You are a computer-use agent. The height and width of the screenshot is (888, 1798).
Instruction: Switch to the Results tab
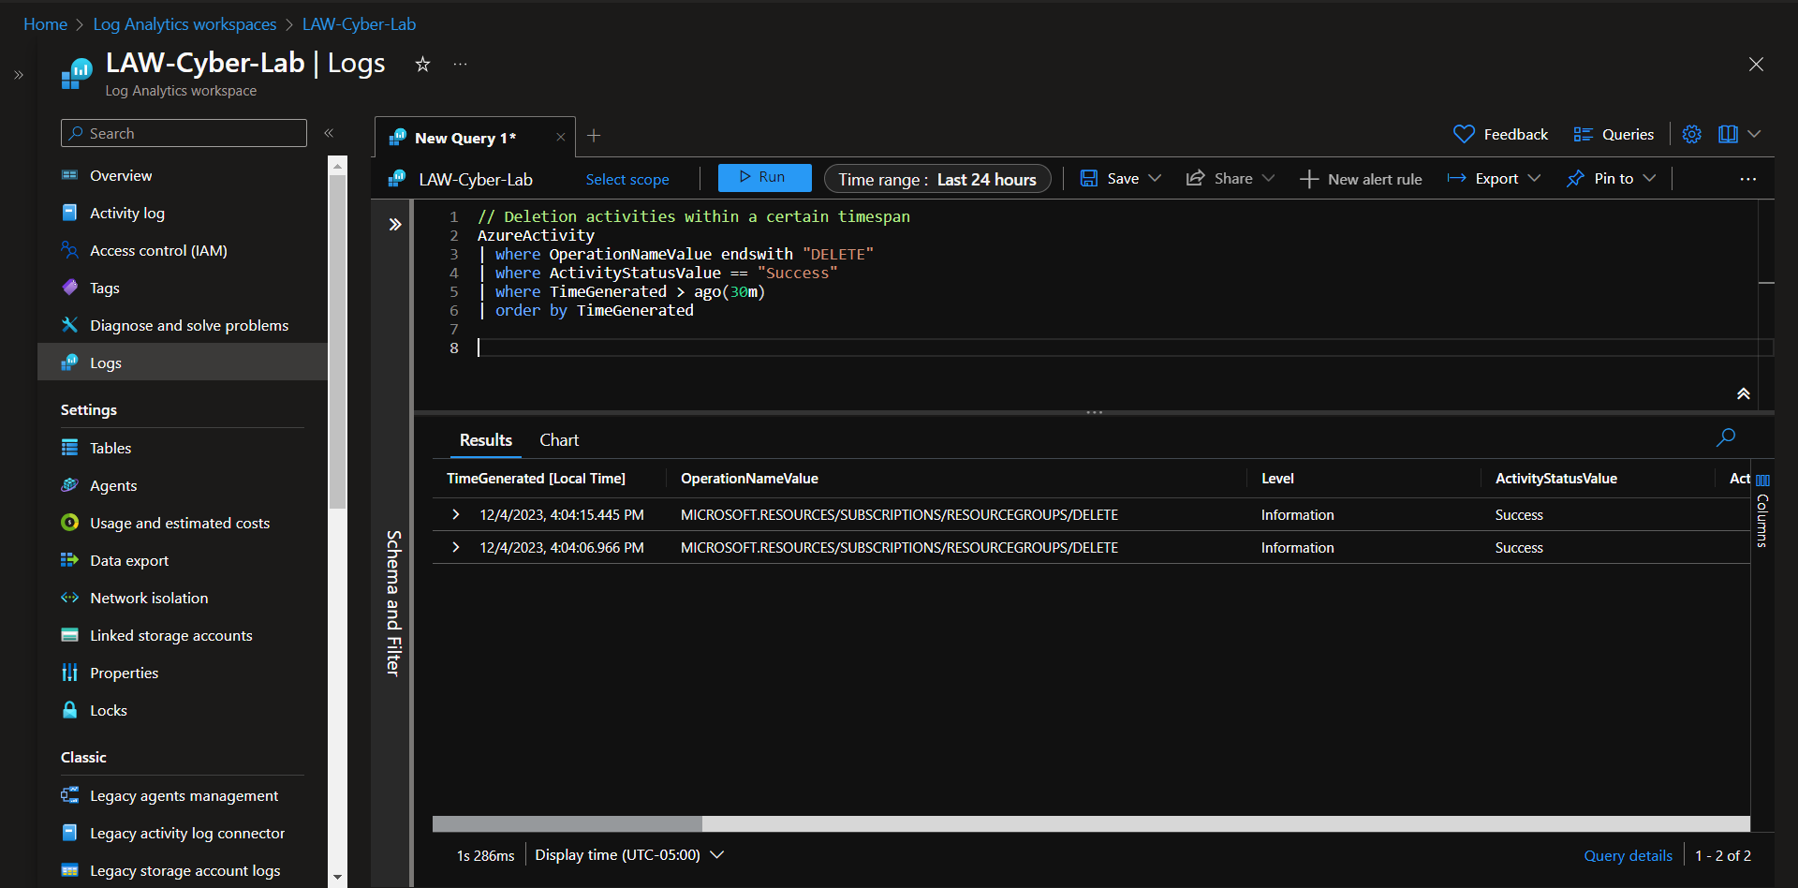point(485,439)
